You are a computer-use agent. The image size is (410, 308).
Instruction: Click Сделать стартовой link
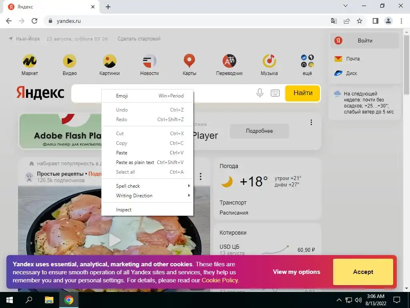139,39
